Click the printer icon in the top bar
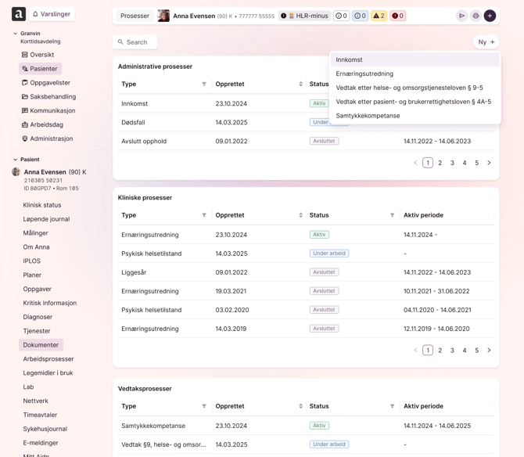 tap(476, 16)
